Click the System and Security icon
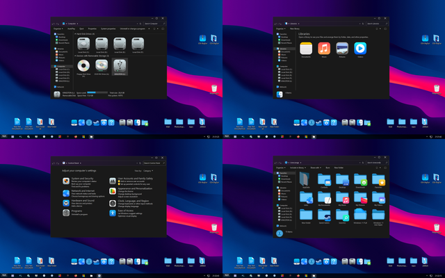Image resolution: width=445 pixels, height=278 pixels. coord(65,181)
